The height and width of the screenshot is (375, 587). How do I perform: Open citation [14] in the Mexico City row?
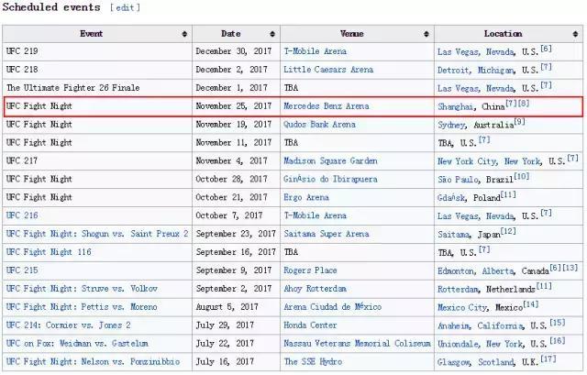[530, 304]
